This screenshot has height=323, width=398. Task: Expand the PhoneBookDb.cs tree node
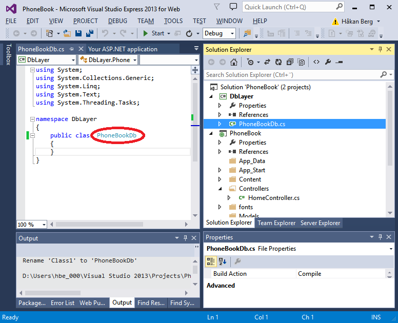[220, 124]
